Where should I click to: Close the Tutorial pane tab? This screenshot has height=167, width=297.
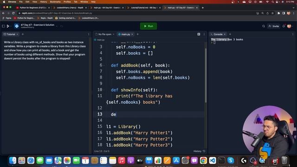17,34
